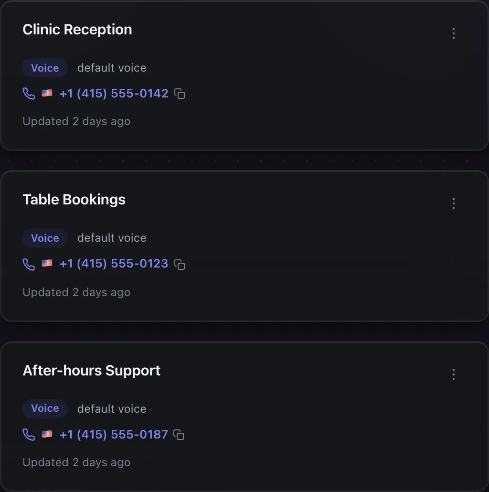Click the US flag in After-hours Support
The height and width of the screenshot is (492, 489).
coord(47,434)
